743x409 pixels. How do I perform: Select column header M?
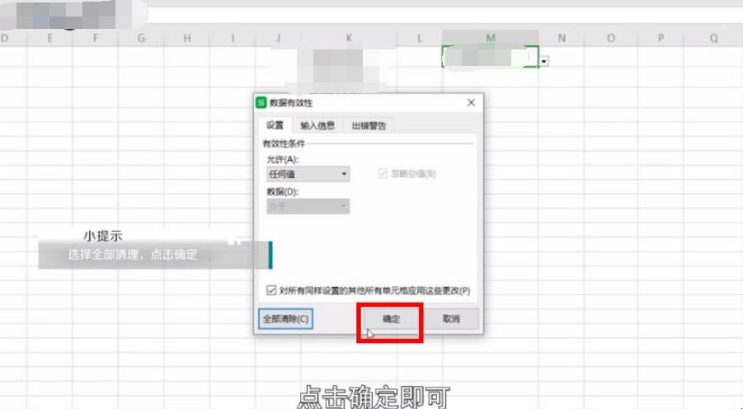[491, 38]
